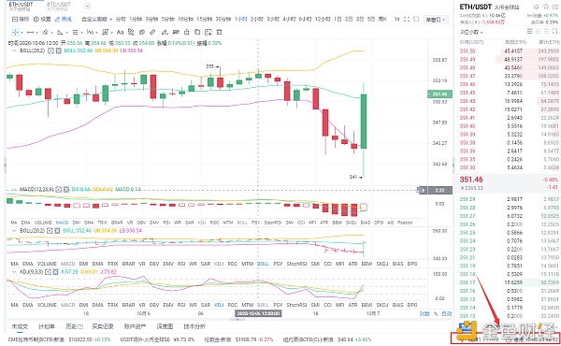Toggle KDJ in KDJ pane indicator row
Viewport: 561px width, 346px height.
219,305
